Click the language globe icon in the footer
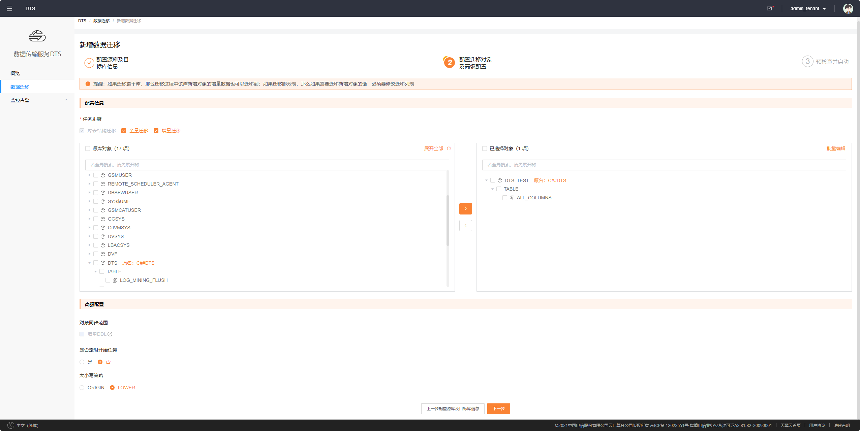860x431 pixels. 11,425
